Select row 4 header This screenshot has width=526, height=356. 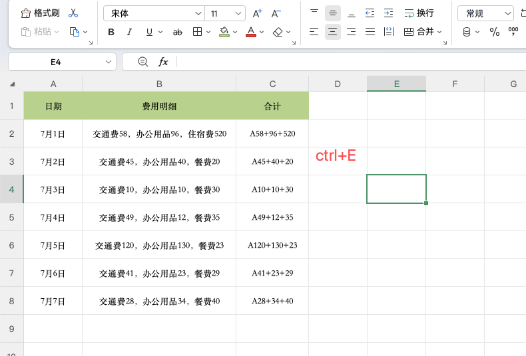pyautogui.click(x=12, y=189)
